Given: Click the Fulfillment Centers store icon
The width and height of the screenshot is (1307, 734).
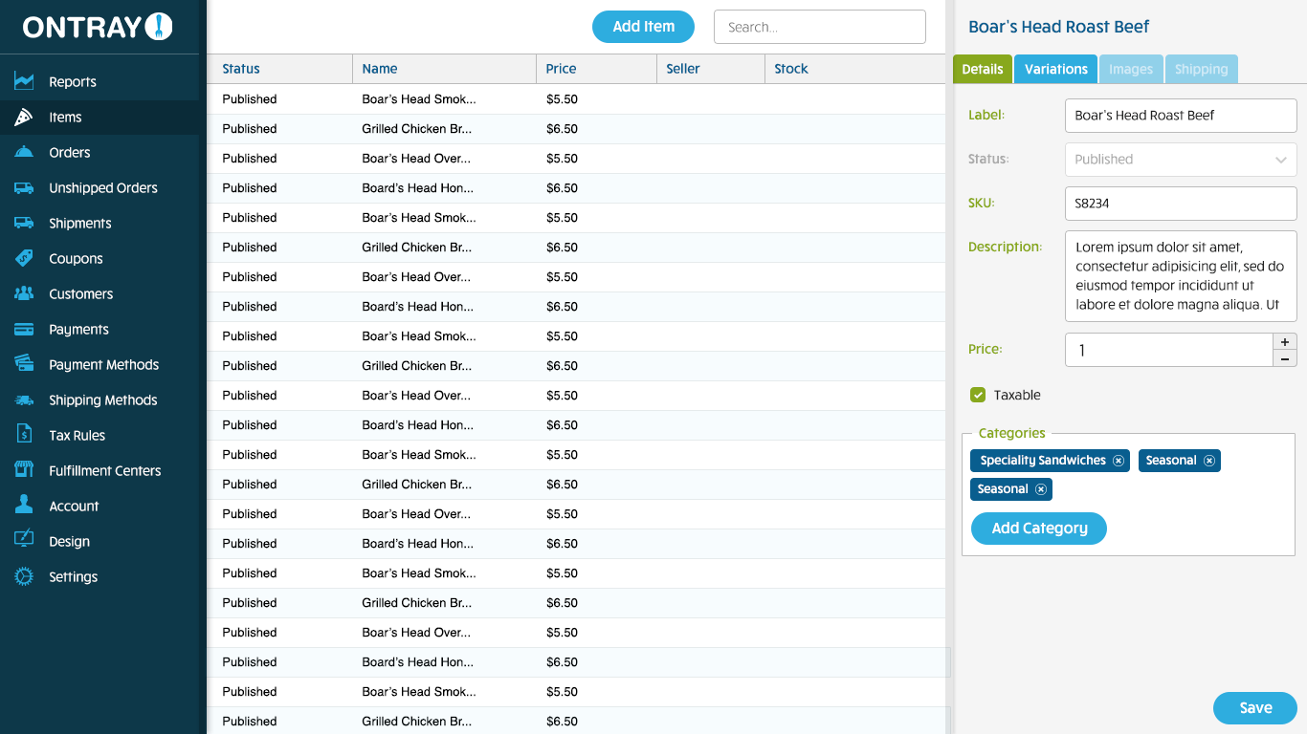Looking at the screenshot, I should (x=24, y=470).
